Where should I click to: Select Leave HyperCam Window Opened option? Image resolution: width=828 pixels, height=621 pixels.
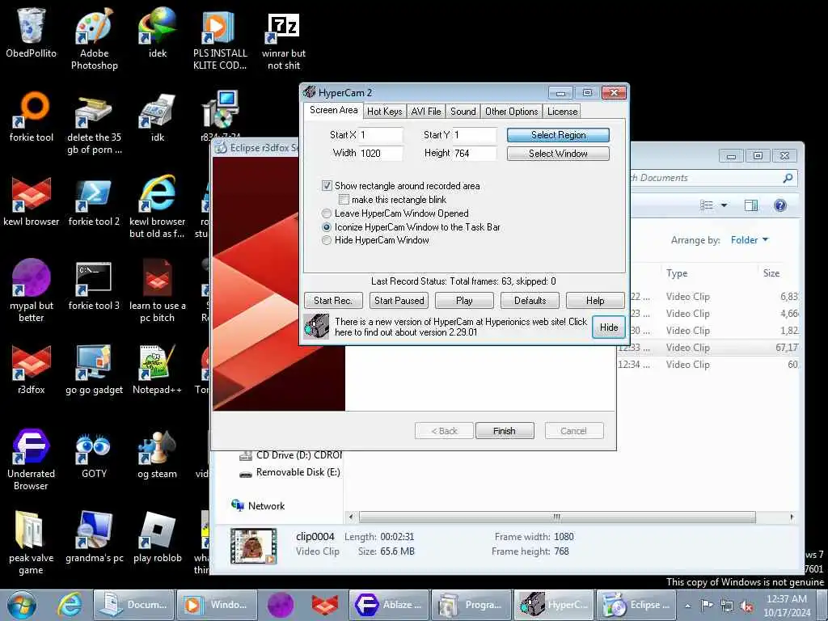[327, 213]
